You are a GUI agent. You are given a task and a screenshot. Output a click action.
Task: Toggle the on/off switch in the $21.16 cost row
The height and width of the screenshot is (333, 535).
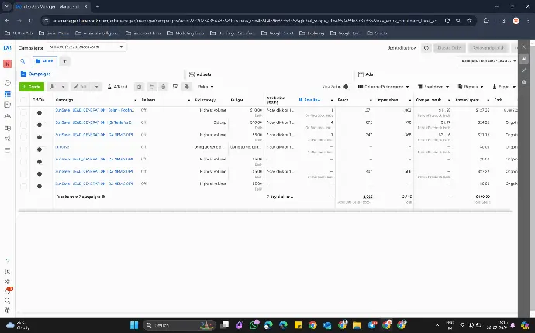[40, 137]
